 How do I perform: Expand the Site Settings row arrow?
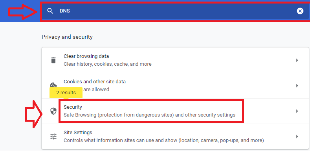pos(297,137)
